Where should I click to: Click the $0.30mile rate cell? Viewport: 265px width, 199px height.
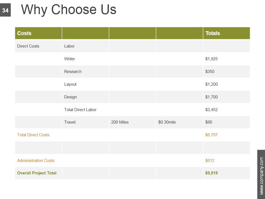(x=179, y=122)
